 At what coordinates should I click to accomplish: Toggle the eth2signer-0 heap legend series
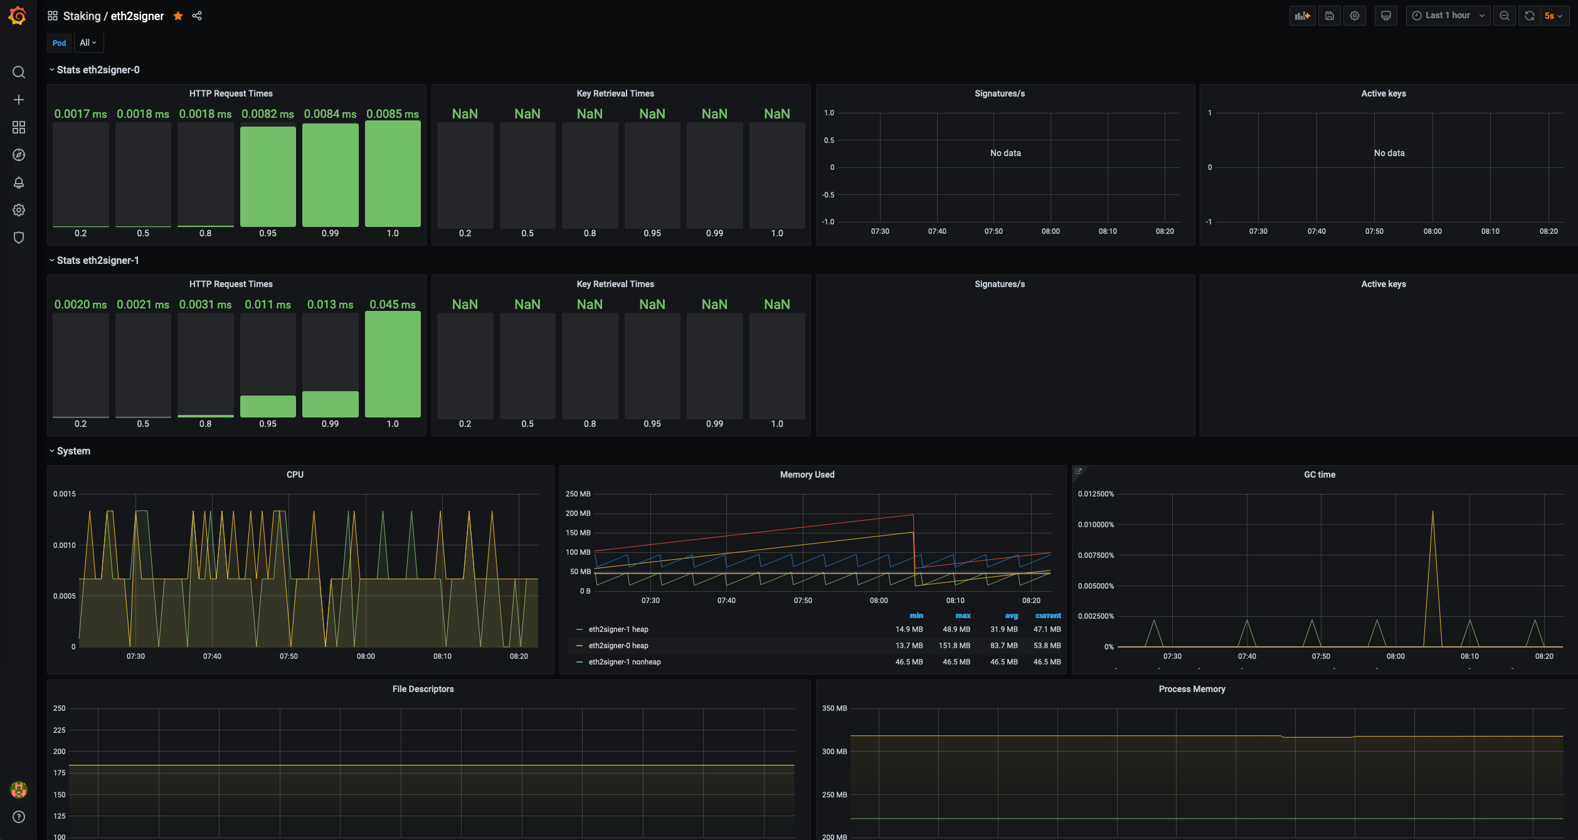pos(618,646)
